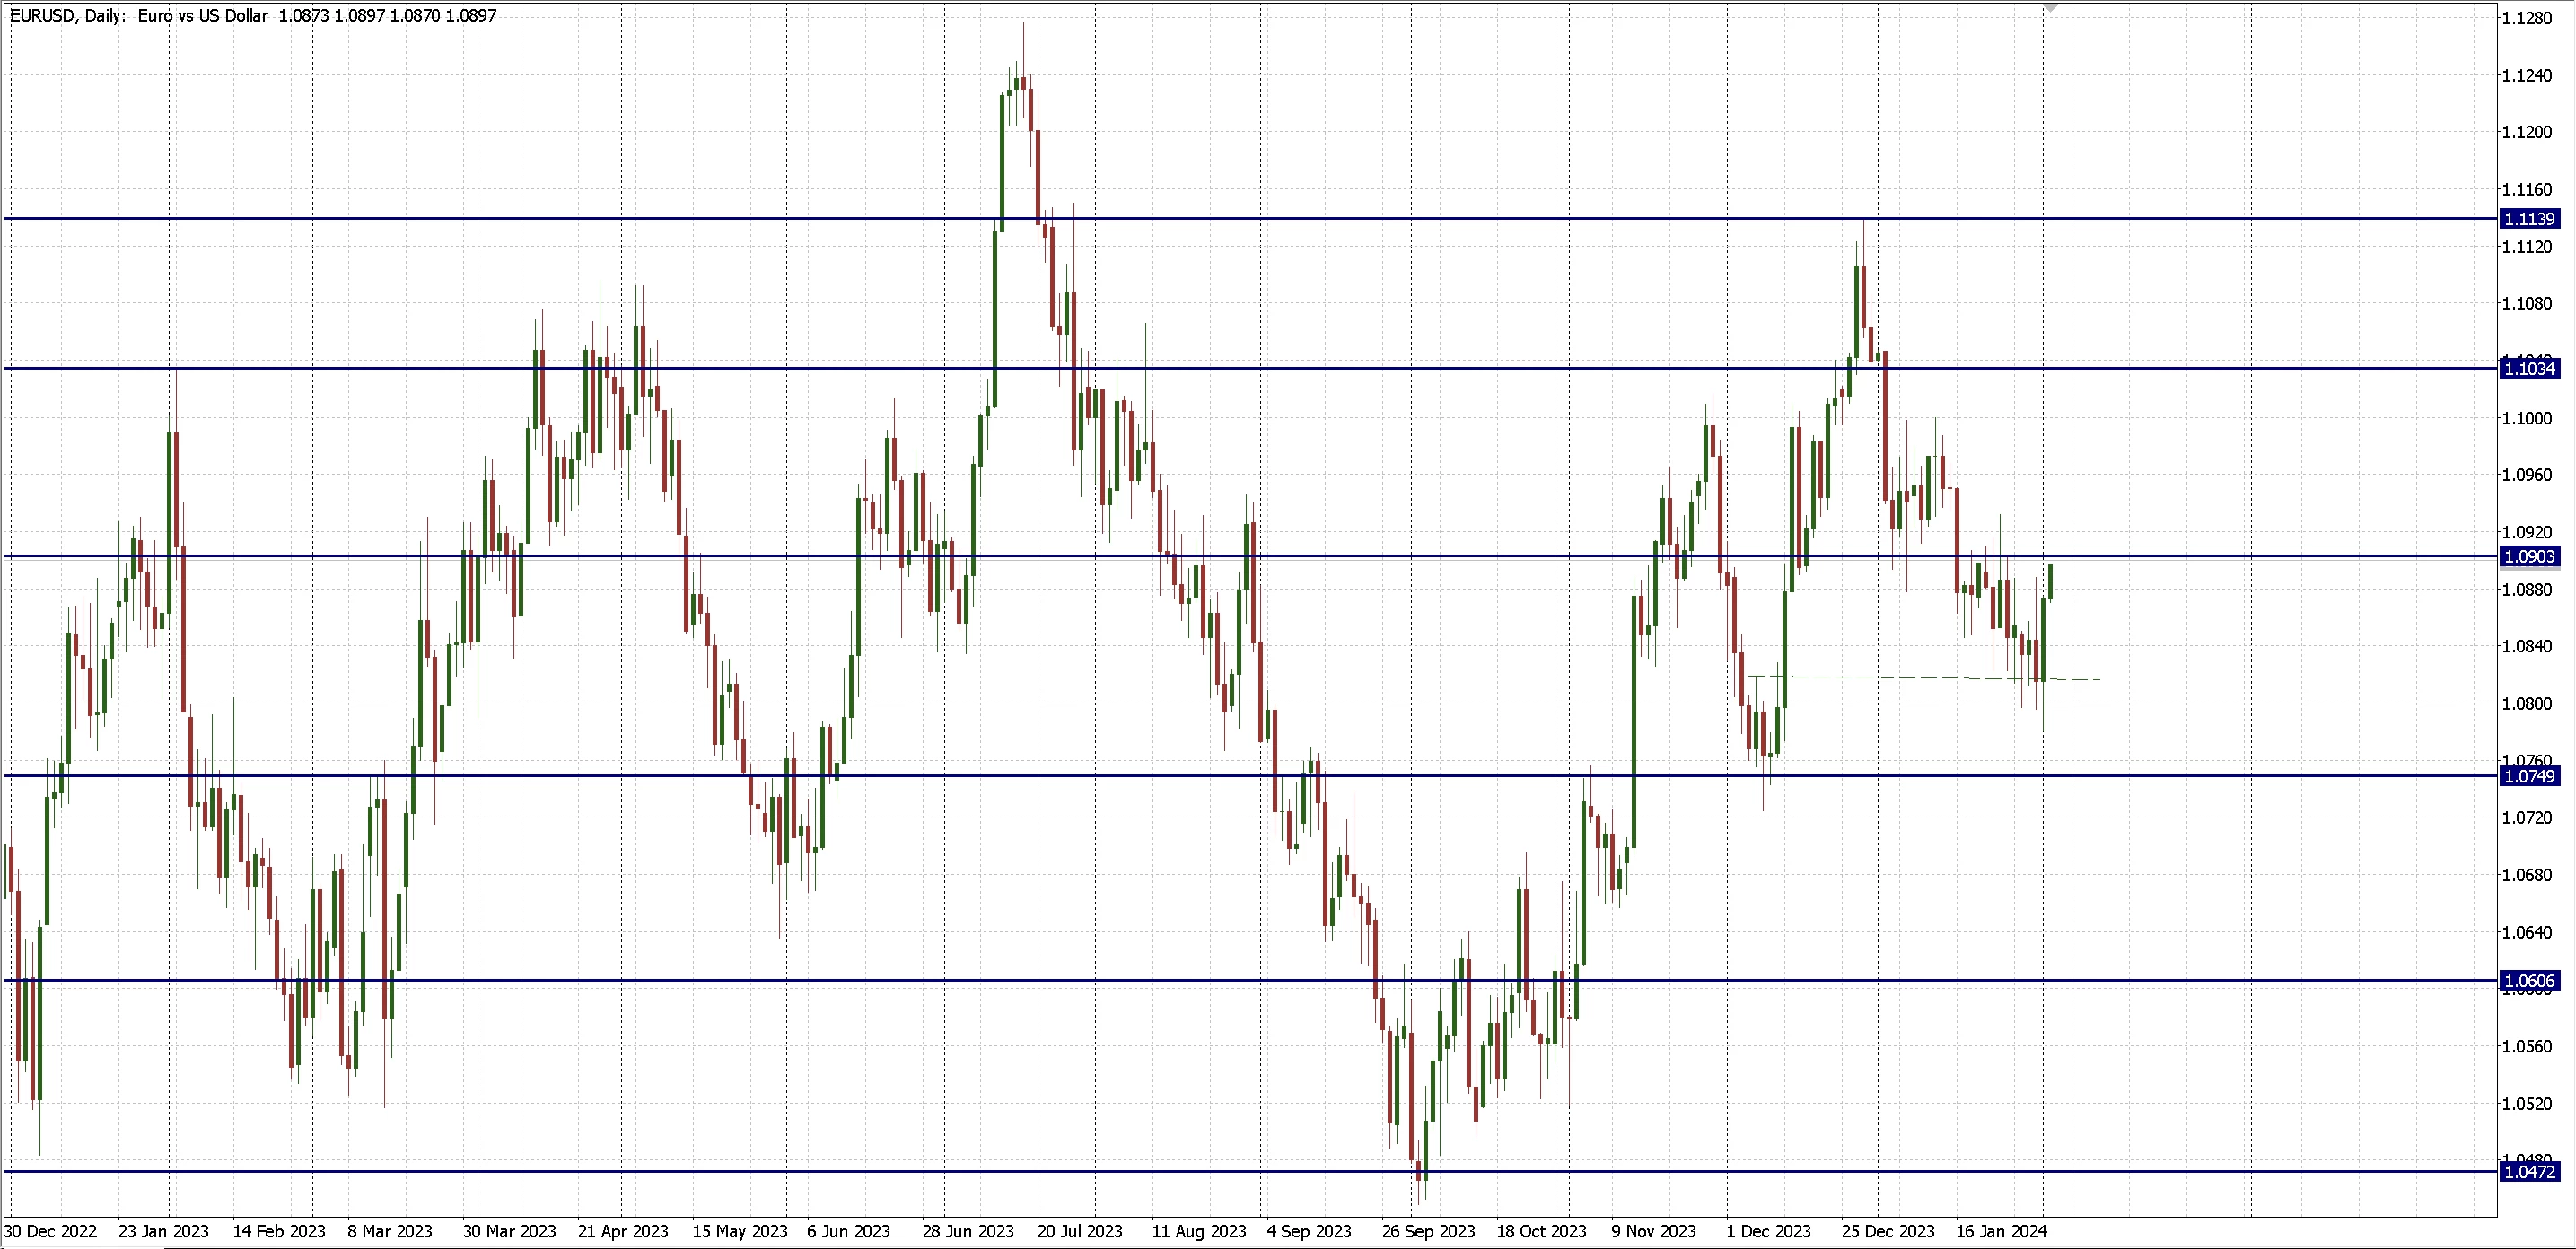
Task: Click the 14 Feb 2023 date label
Action: tap(279, 1232)
